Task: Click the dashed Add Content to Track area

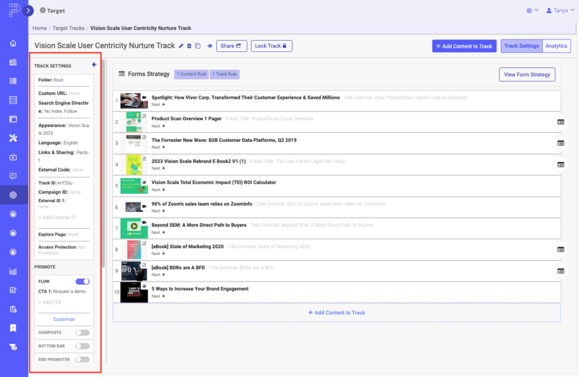Action: click(336, 313)
